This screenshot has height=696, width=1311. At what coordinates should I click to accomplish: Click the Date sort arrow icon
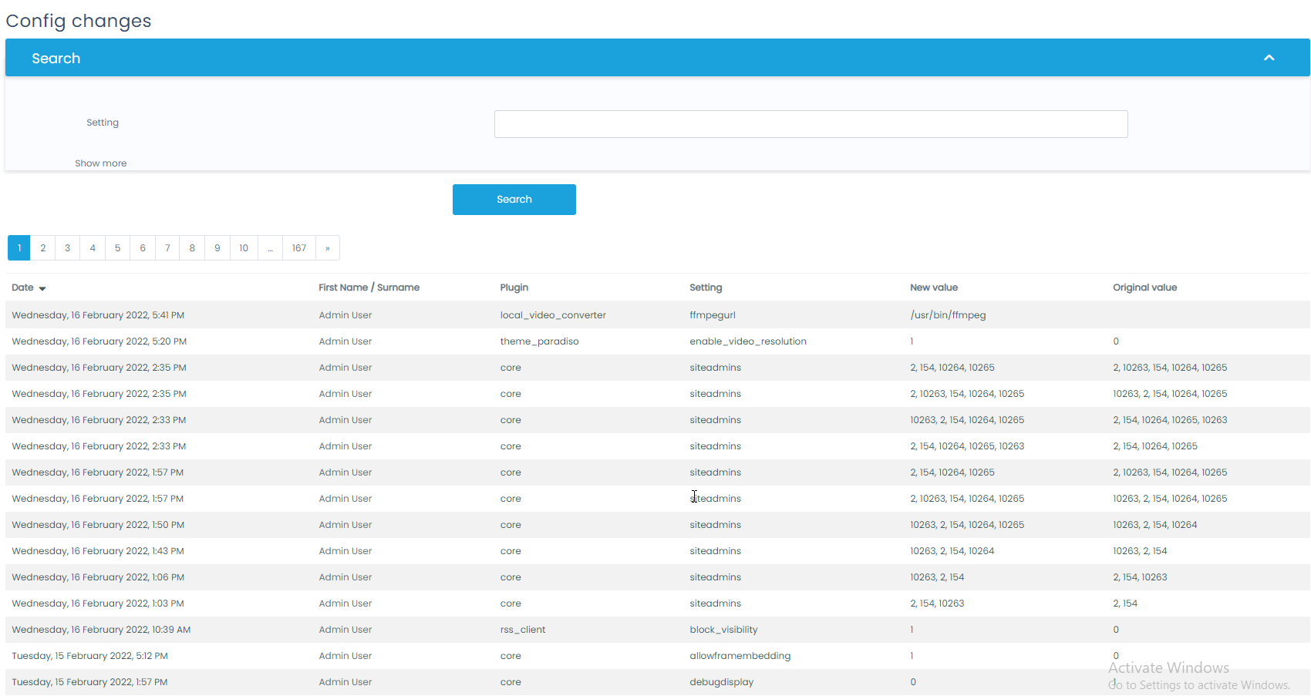42,288
